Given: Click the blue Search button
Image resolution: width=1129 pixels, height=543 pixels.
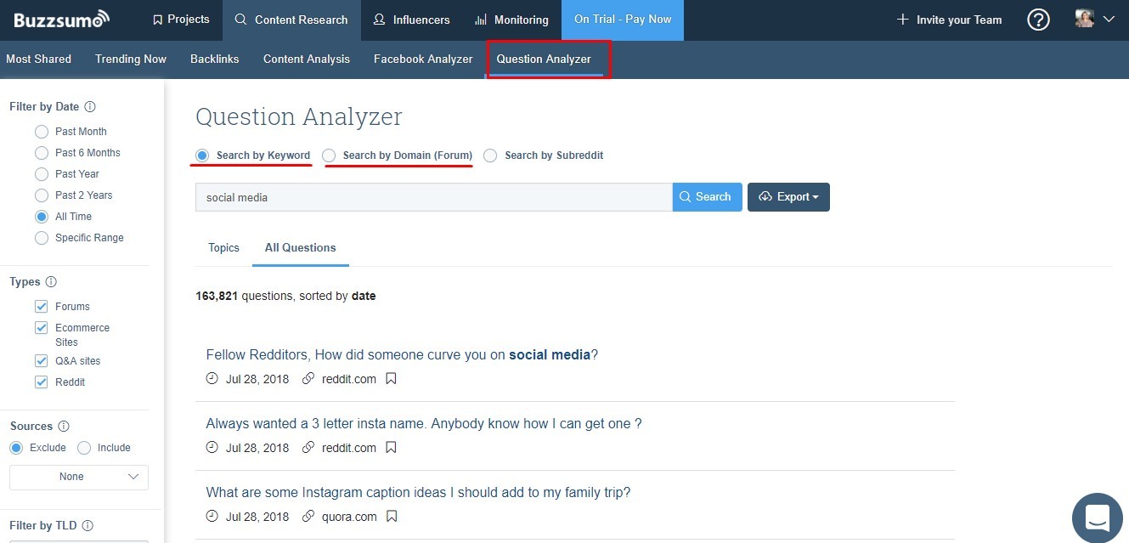Looking at the screenshot, I should click(x=708, y=197).
